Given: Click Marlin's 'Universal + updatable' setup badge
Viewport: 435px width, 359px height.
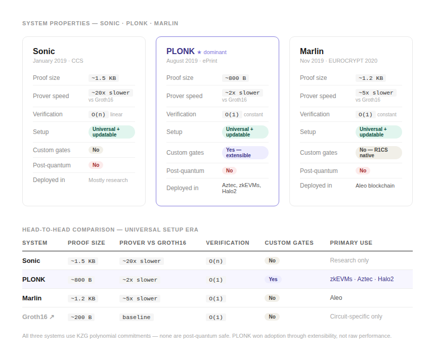Looking at the screenshot, I should point(378,132).
